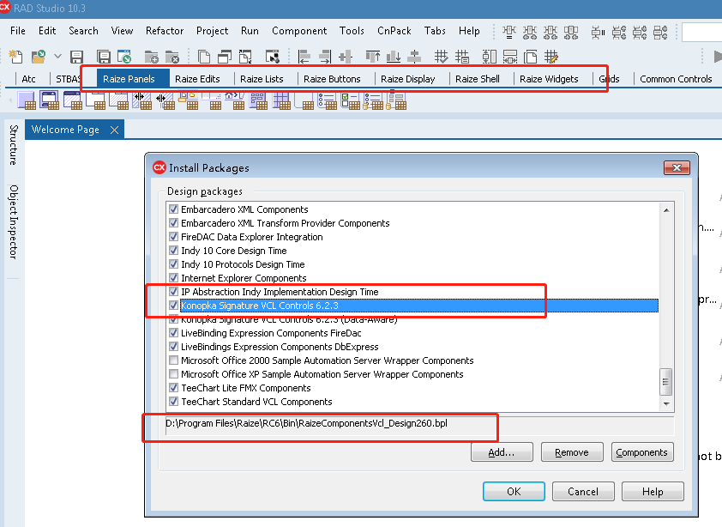Click the Align vertical centers icon
Viewport: 722px width, 527px height.
coord(414,57)
